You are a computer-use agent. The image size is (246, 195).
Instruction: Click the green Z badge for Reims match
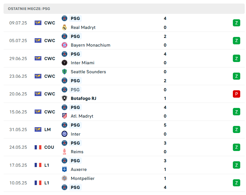click(x=236, y=147)
